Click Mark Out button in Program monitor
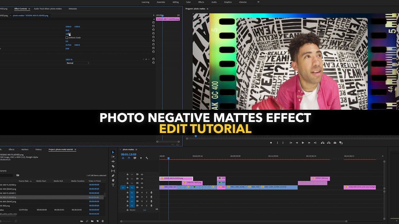399x224 pixels. [283, 143]
